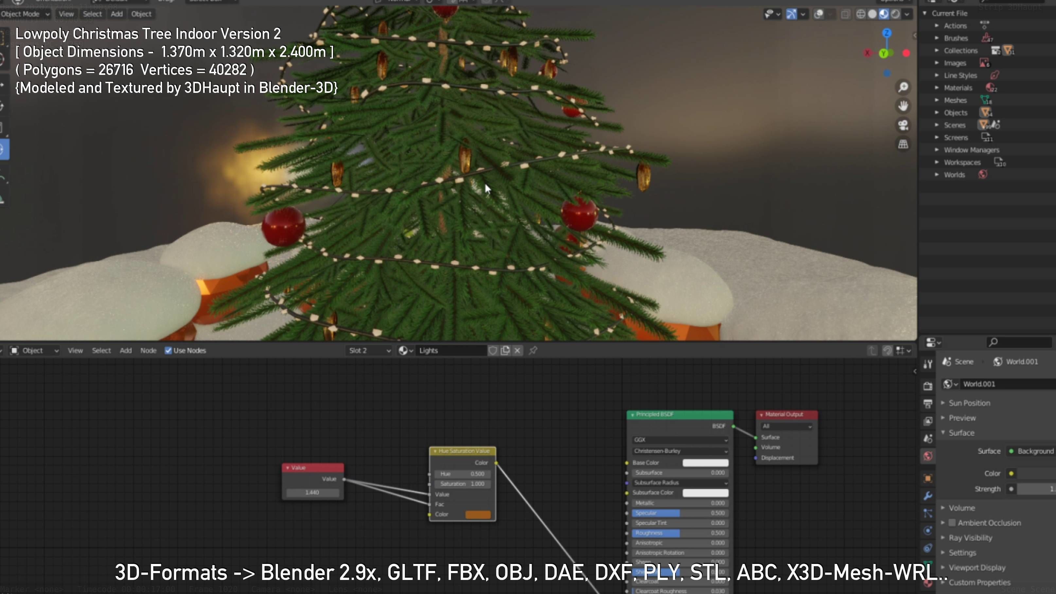The width and height of the screenshot is (1056, 594).
Task: Adjust the Roughness slider in Principled BSDF
Action: click(680, 533)
